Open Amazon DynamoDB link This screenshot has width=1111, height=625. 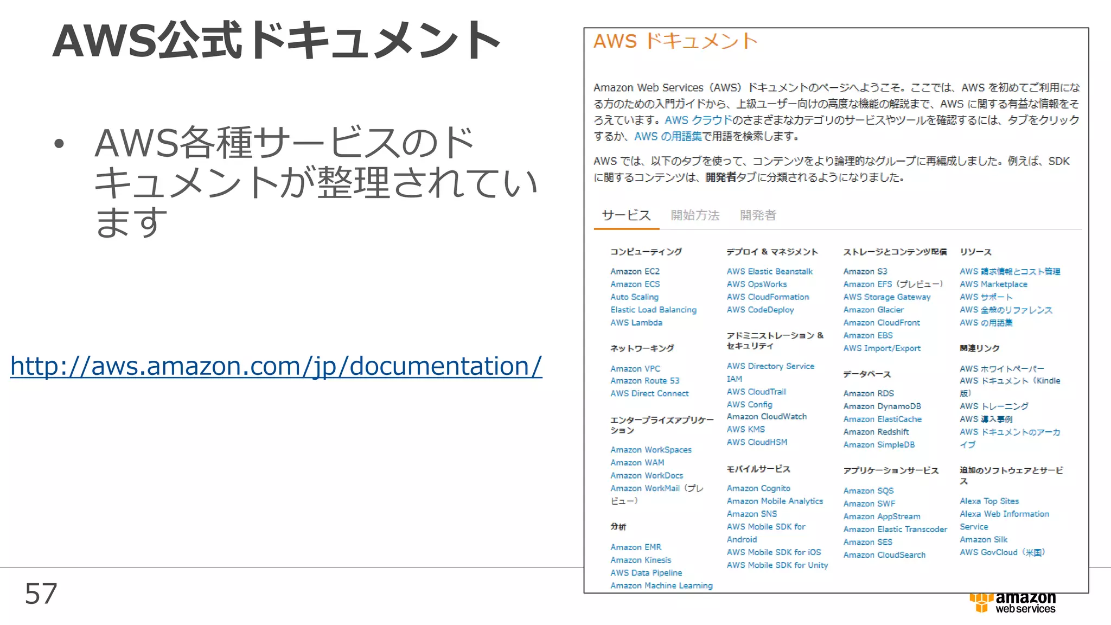point(882,406)
